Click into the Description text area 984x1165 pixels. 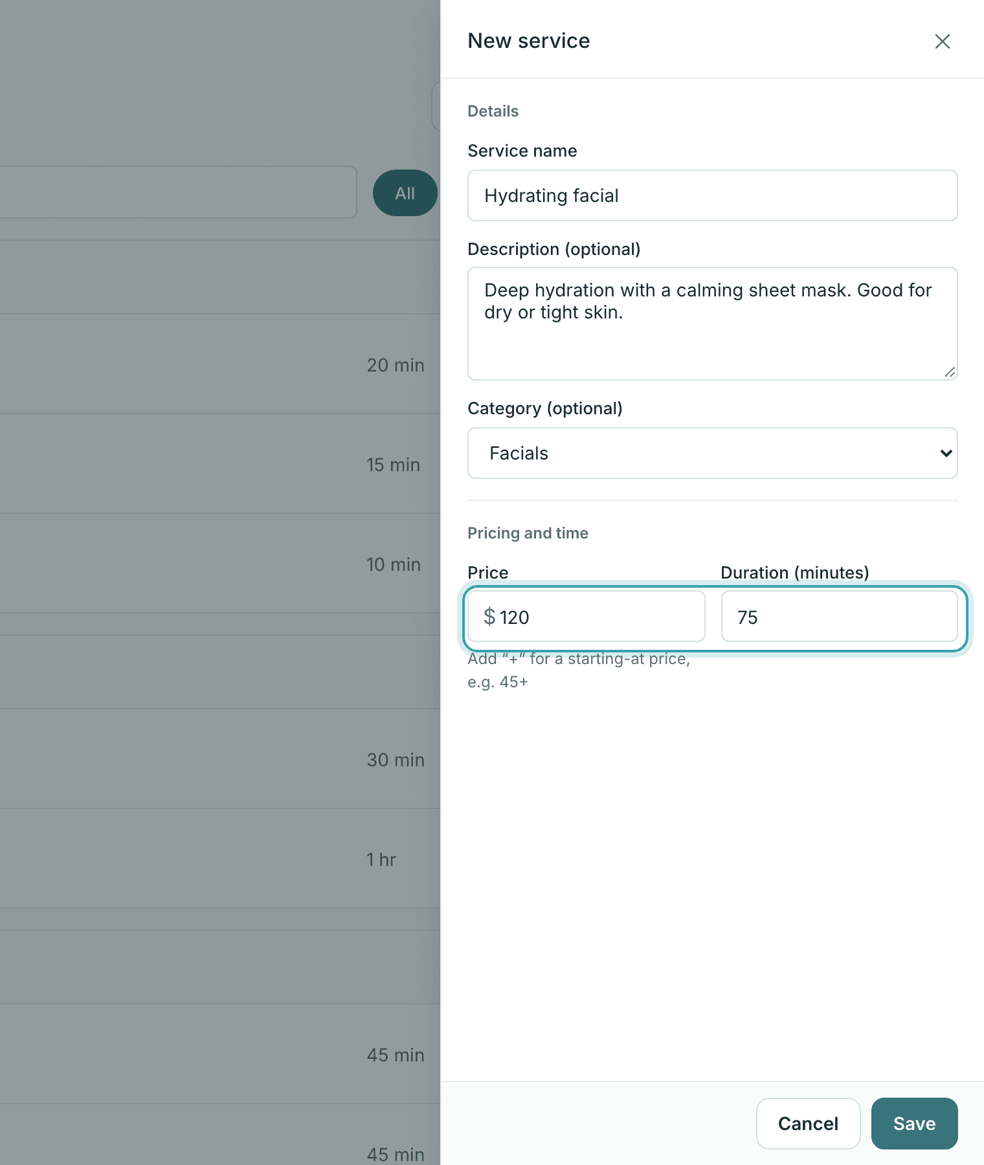click(x=712, y=324)
